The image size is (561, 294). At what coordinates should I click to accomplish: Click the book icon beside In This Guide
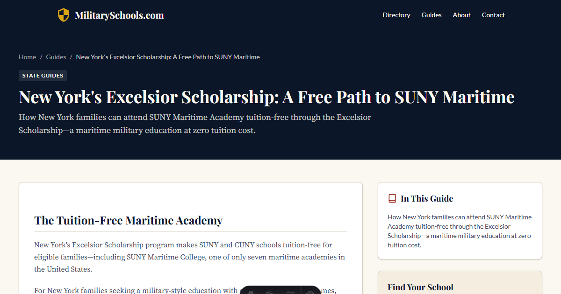[392, 198]
